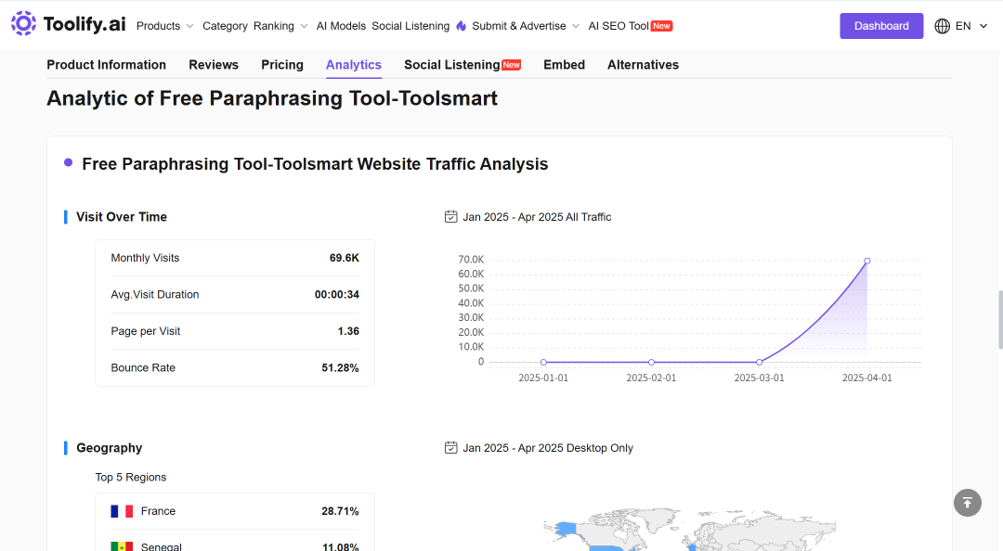Click Avg.Visit Duration value 00:00:34
This screenshot has width=1003, height=551.
coord(337,295)
